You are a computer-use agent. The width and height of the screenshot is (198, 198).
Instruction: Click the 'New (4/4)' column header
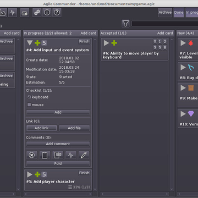[x=185, y=33]
